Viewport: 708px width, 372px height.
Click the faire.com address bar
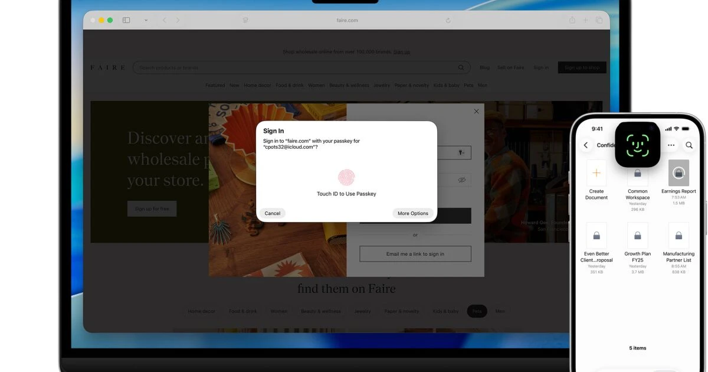(348, 20)
